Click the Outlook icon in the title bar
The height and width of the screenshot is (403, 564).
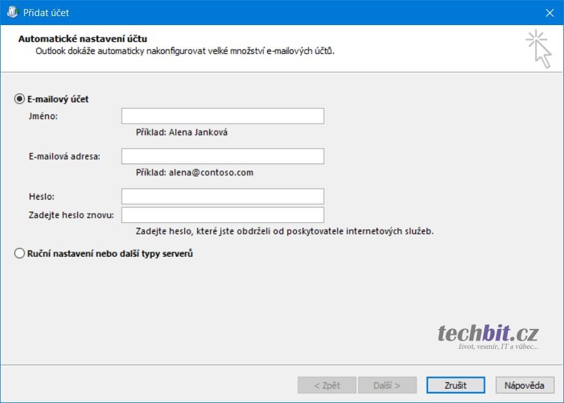pyautogui.click(x=12, y=12)
